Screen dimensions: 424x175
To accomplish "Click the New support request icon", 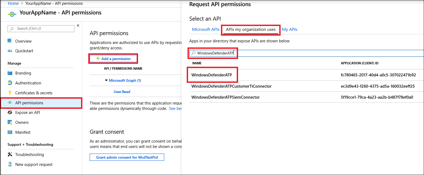I will 10,164.
